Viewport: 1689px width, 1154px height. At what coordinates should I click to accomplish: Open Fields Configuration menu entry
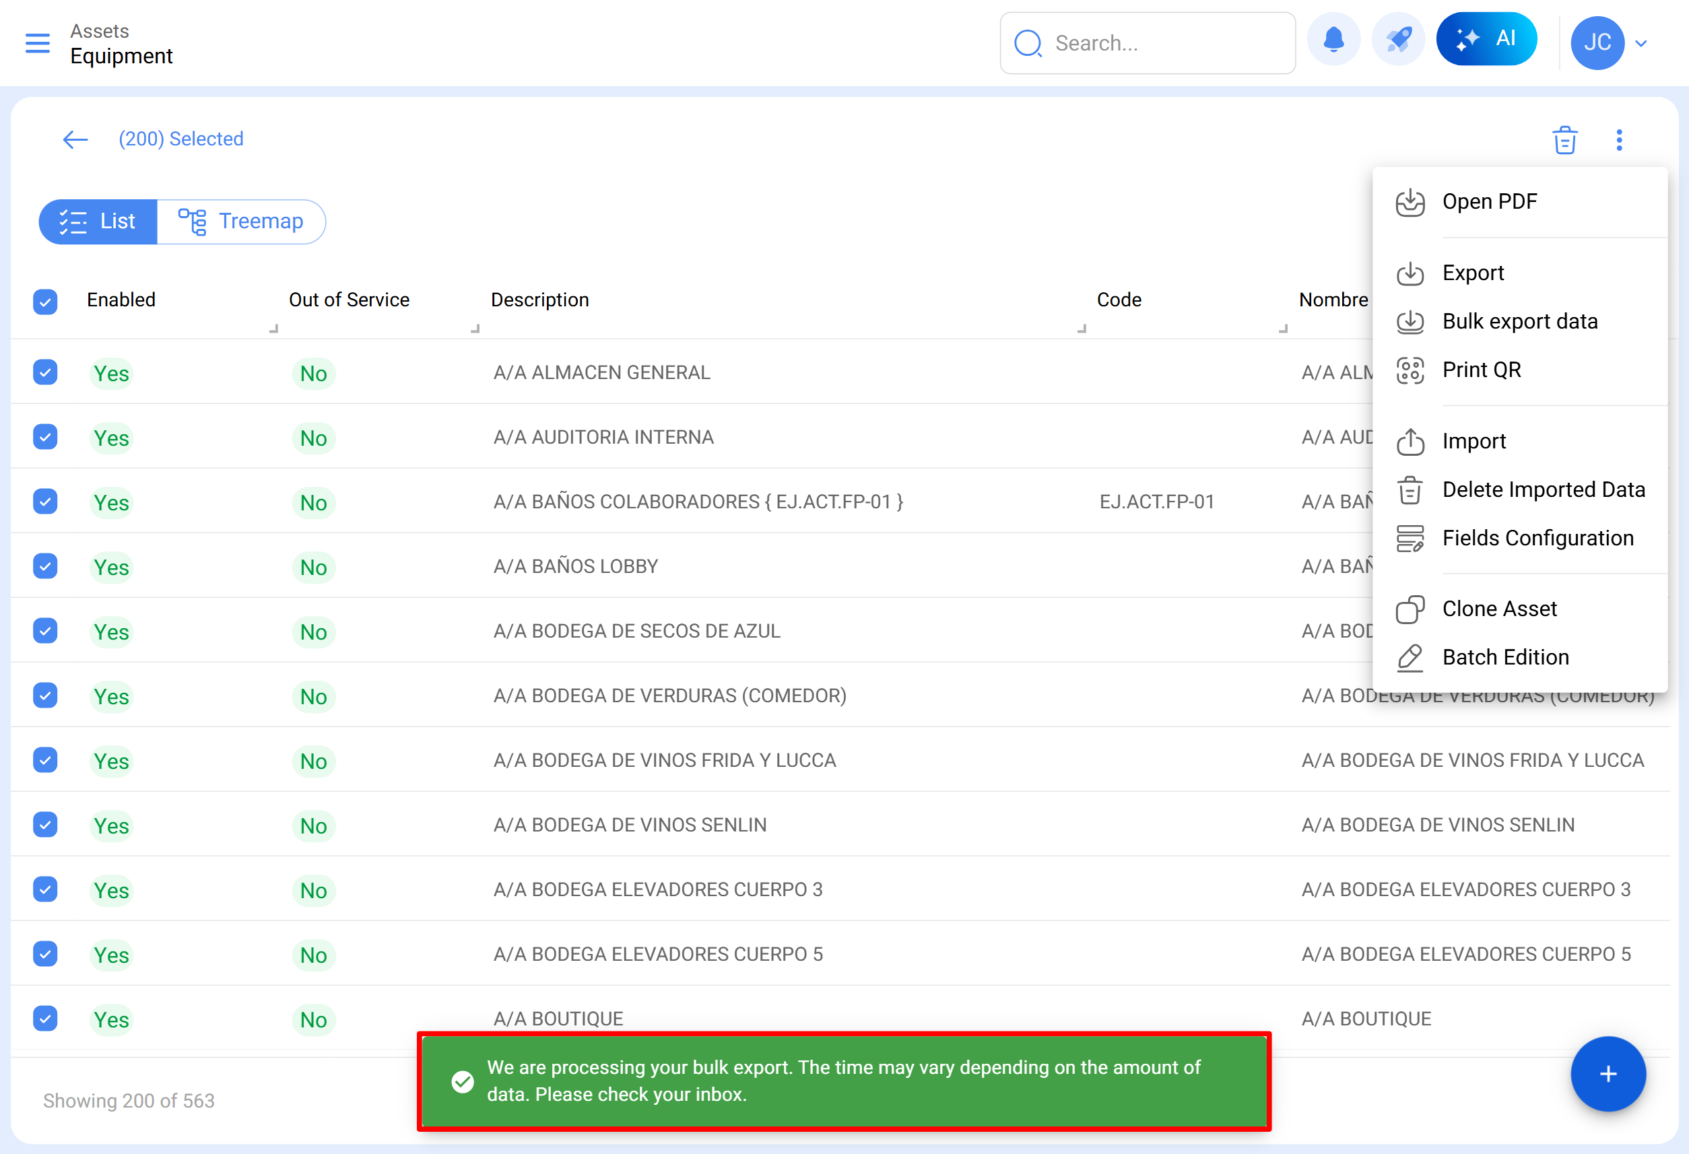pos(1537,538)
